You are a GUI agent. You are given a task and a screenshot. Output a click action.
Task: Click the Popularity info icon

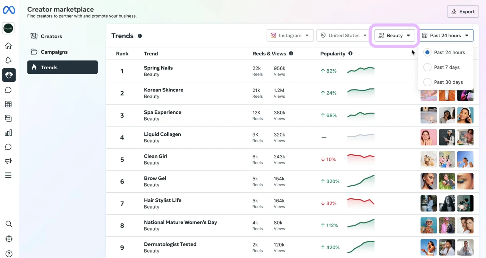350,53
